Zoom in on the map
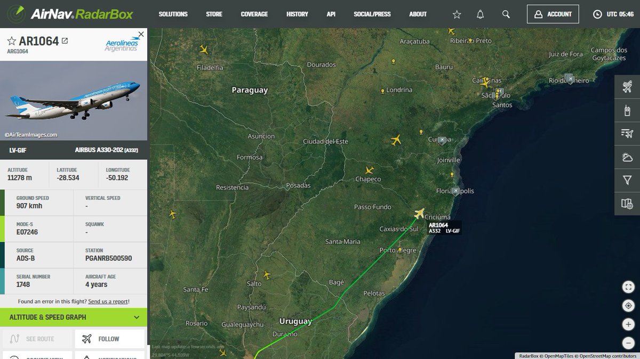640x359 pixels. (x=628, y=325)
